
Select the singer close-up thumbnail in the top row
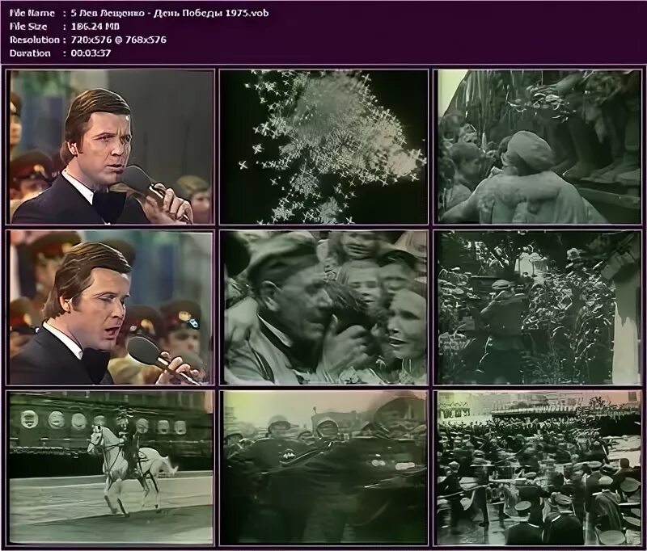tap(111, 147)
